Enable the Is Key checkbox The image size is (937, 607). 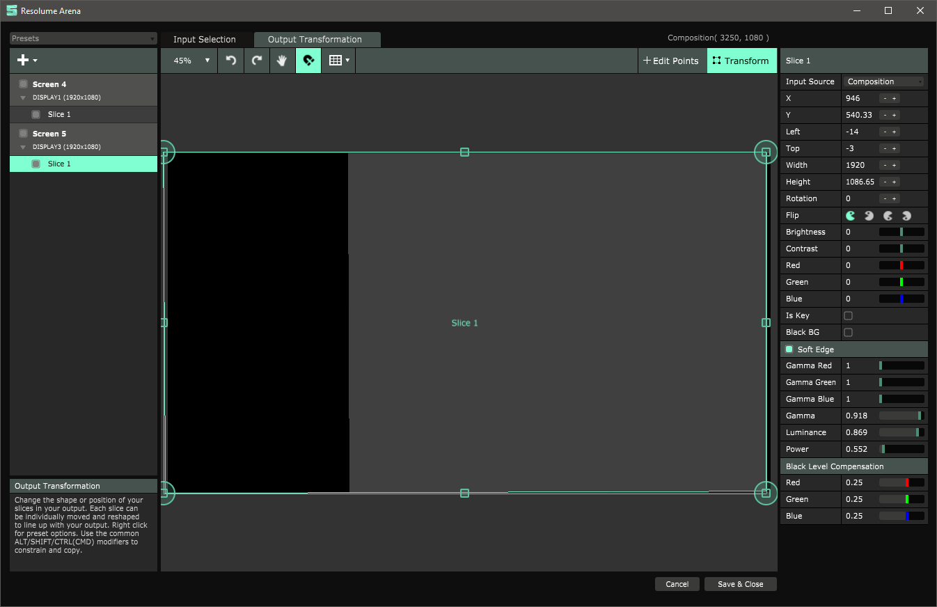point(848,316)
